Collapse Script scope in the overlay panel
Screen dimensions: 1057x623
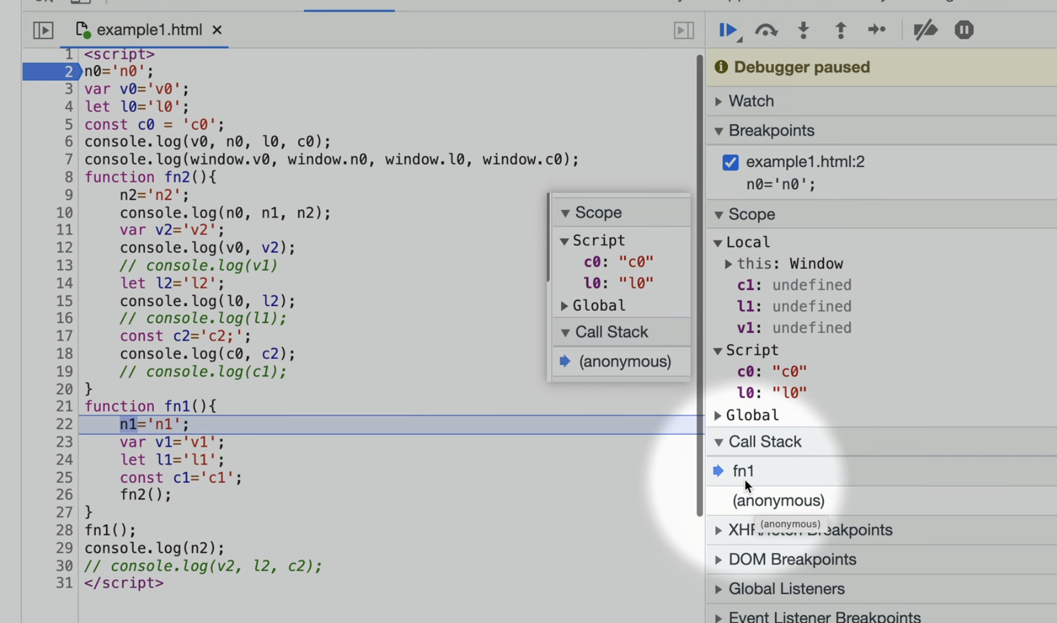point(564,241)
